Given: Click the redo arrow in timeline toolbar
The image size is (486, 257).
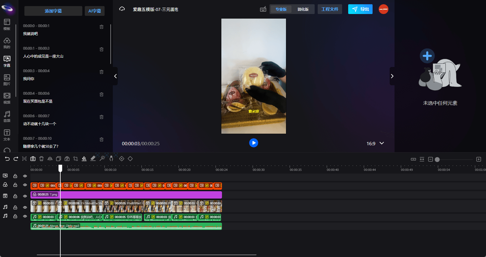Looking at the screenshot, I should [16, 159].
